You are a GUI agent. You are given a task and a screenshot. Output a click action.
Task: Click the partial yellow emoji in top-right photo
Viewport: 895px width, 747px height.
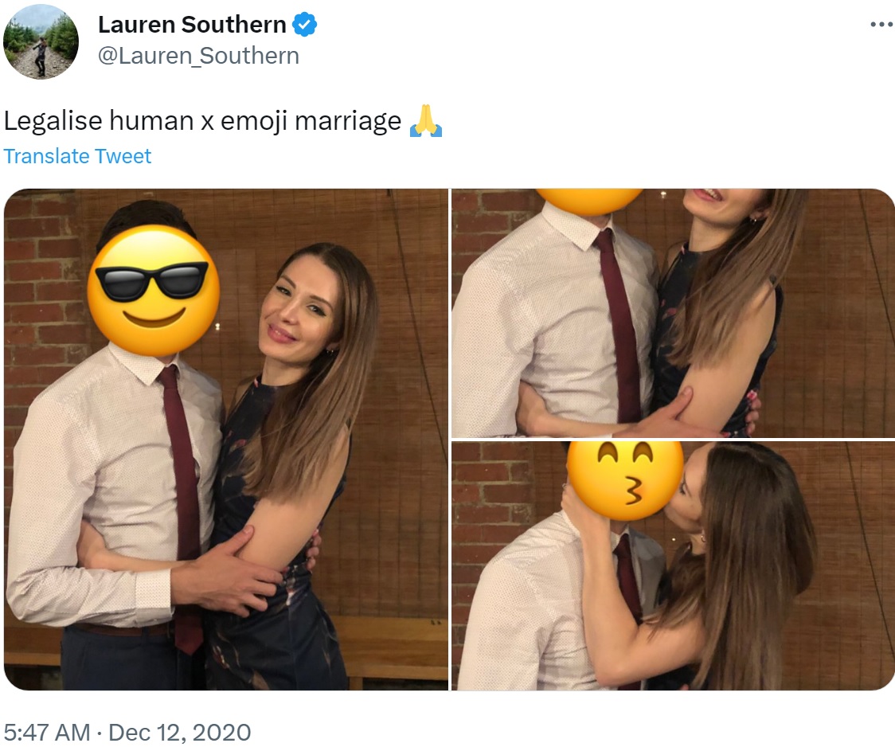pyautogui.click(x=590, y=201)
